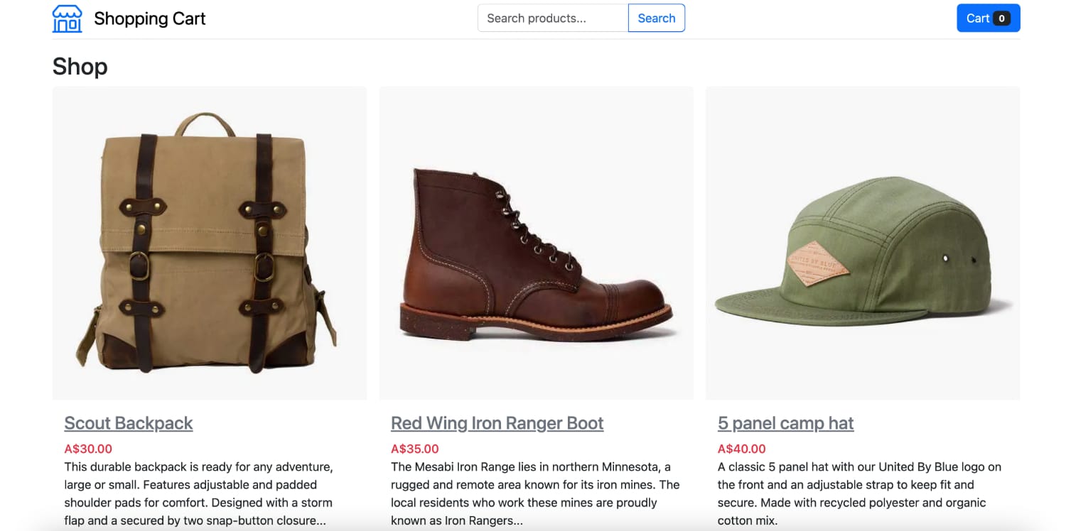Click the Scout Backpack description text

tap(199, 493)
